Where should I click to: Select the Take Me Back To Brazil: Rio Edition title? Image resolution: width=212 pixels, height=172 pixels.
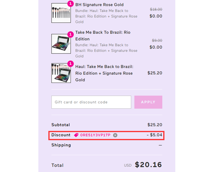[103, 36]
